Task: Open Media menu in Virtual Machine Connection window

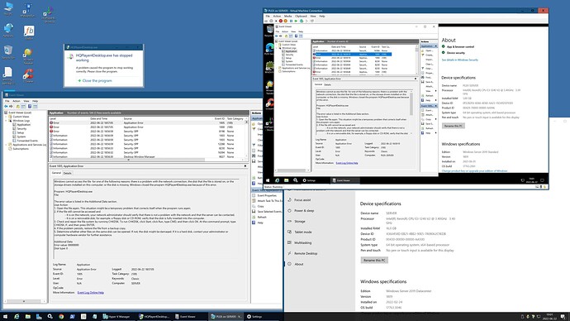Action: [x=288, y=17]
